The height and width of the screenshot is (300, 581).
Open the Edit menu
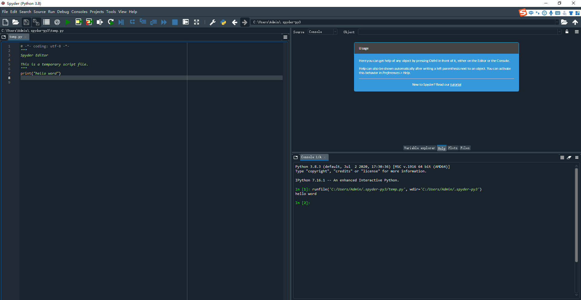[x=14, y=11]
